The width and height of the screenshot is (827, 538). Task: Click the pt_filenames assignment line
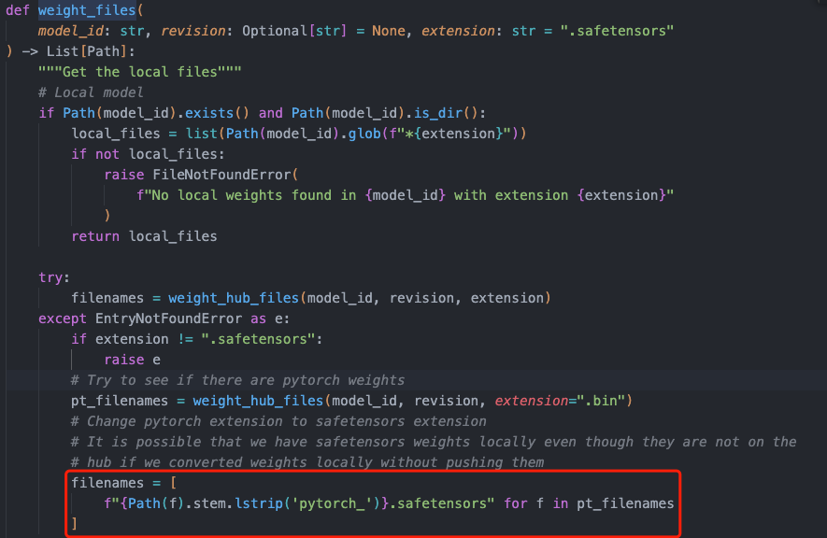click(351, 401)
